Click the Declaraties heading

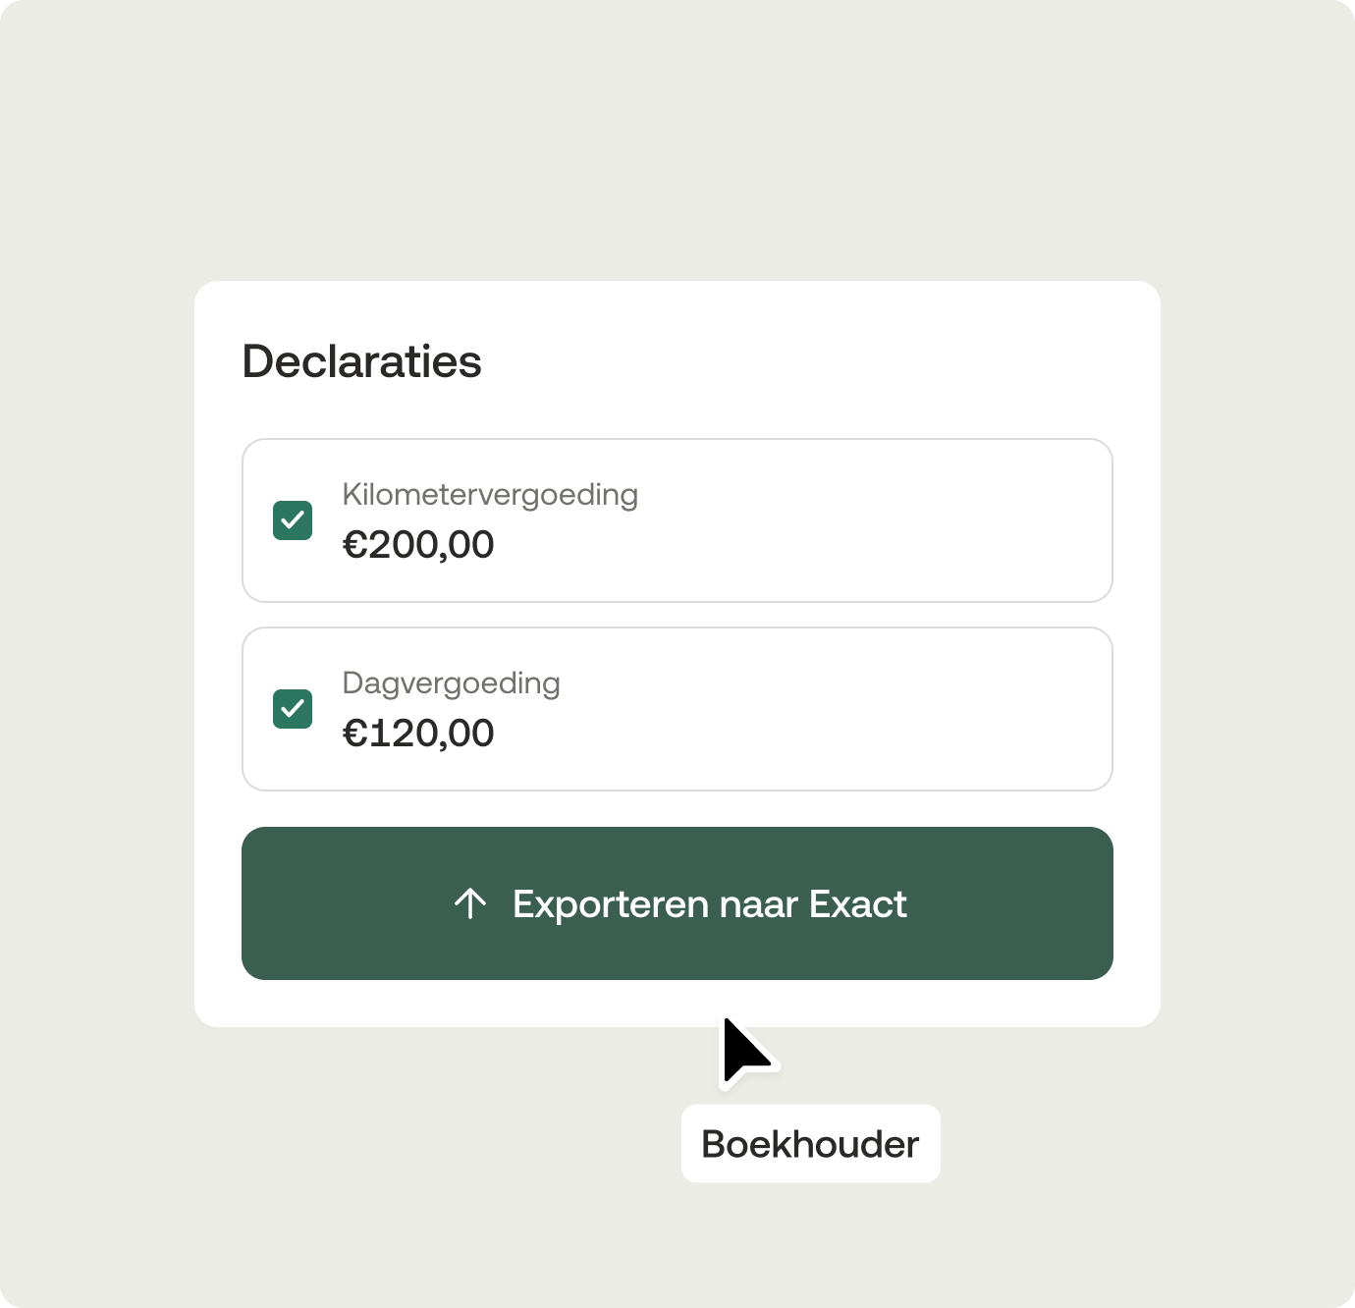(x=361, y=361)
